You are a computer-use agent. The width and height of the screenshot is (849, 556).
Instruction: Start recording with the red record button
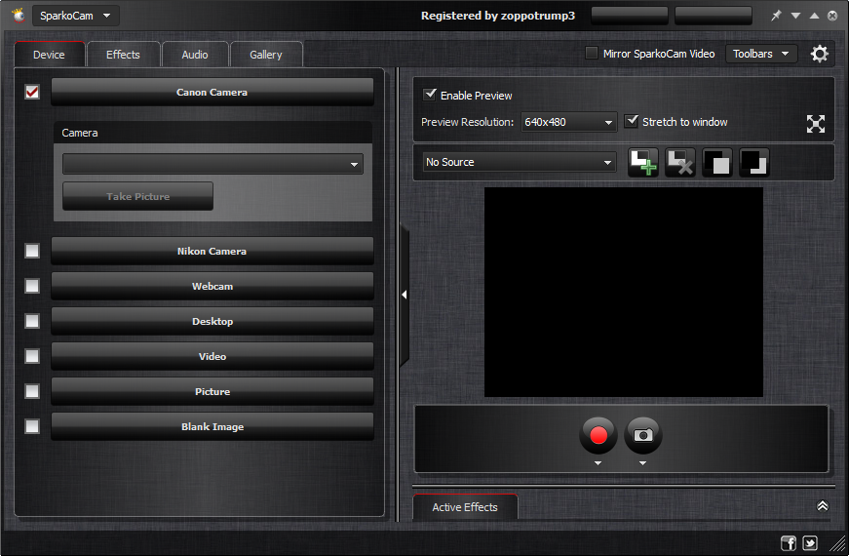(x=598, y=435)
